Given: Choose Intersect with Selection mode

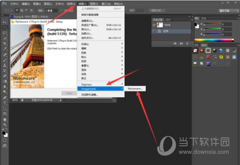Looking at the screenshot, I should 31,10.
